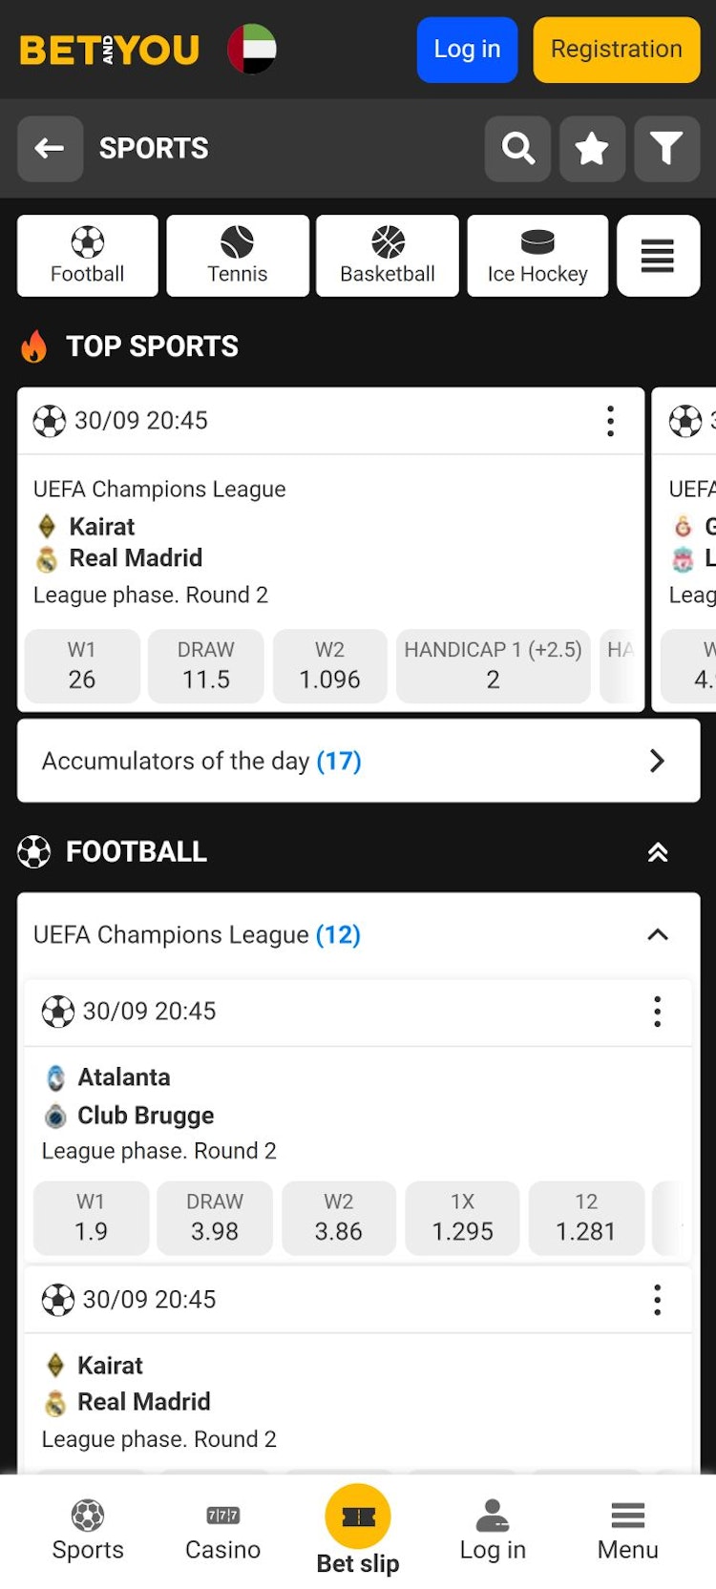
Task: Collapse the FOOTBALL section
Action: 658,852
